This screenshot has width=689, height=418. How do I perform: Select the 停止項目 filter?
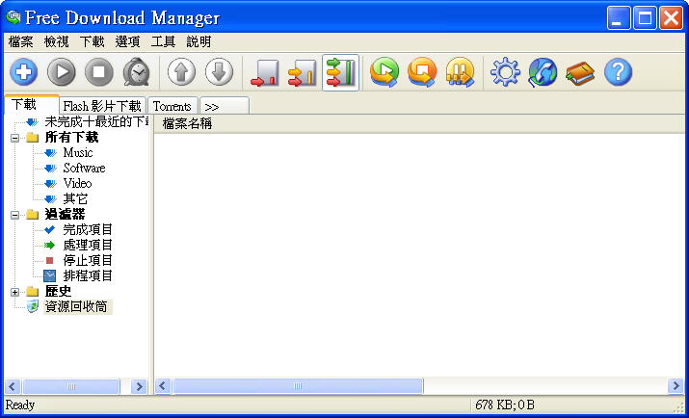tap(88, 260)
